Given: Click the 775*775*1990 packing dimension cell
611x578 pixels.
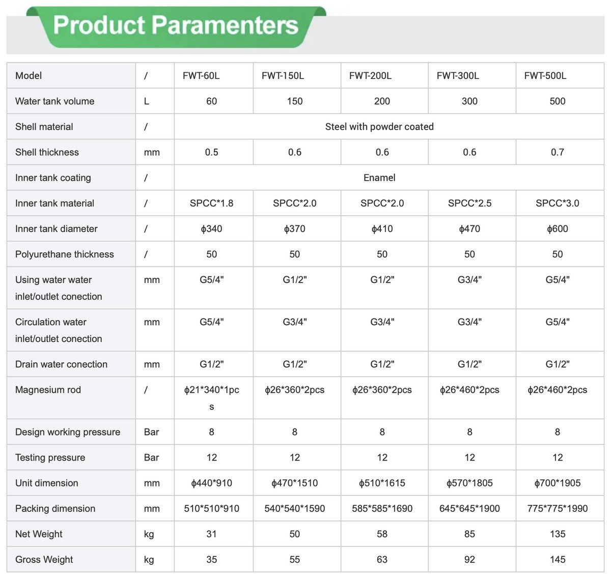Looking at the screenshot, I should (557, 508).
